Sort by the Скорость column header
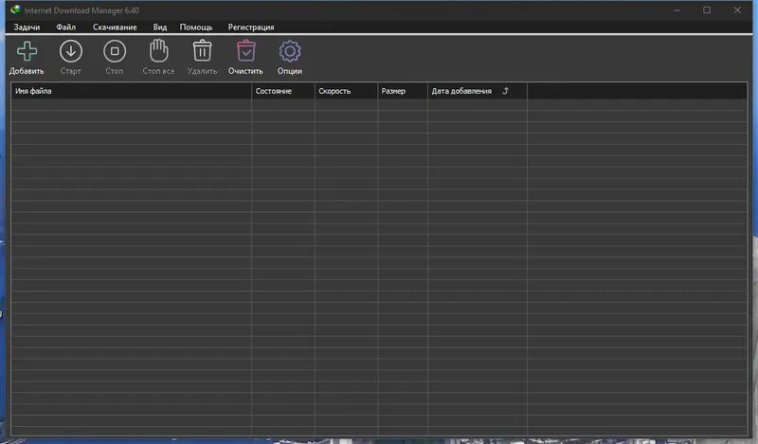This screenshot has height=444, width=758. coord(346,91)
